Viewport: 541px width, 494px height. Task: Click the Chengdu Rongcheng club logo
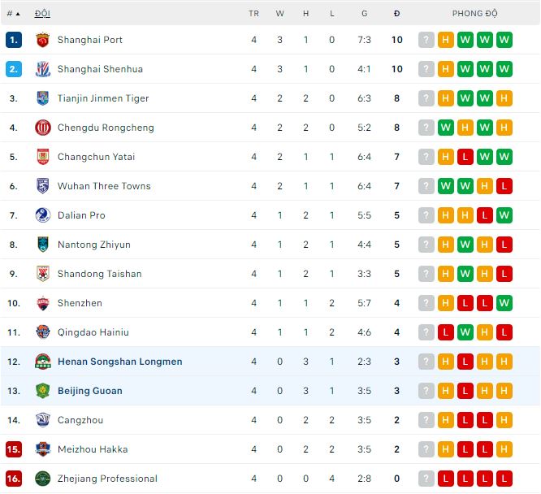pyautogui.click(x=43, y=128)
